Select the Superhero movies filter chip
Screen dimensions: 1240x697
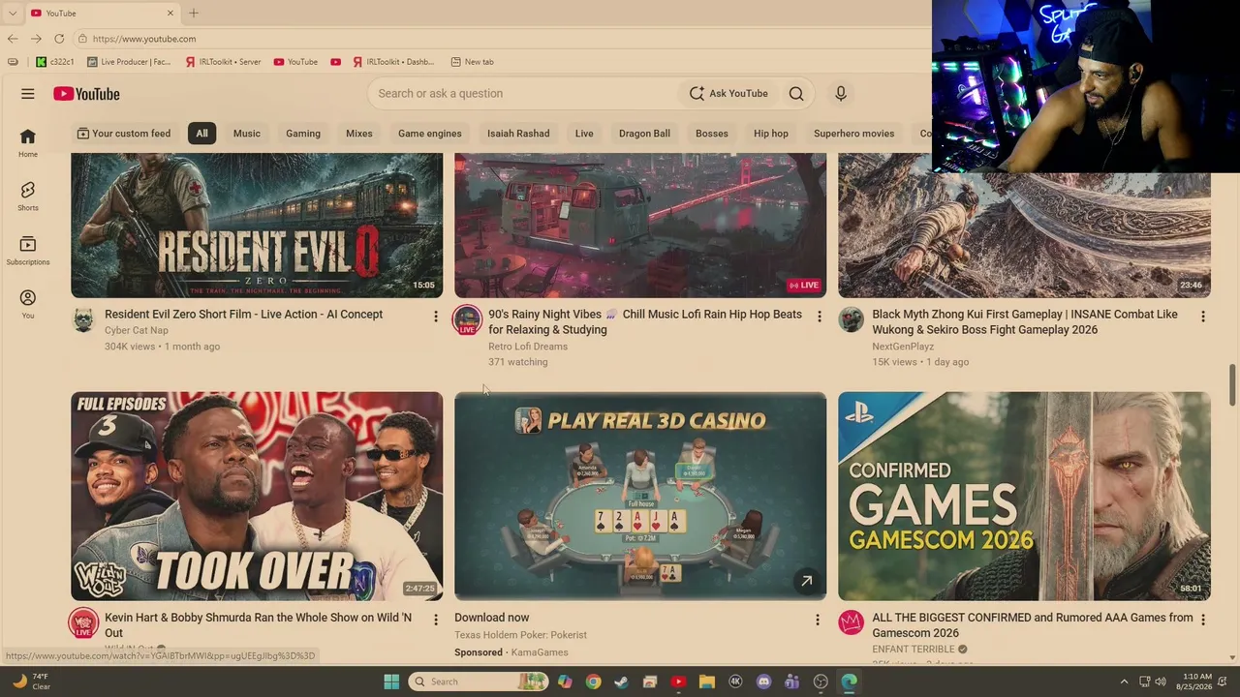click(853, 134)
